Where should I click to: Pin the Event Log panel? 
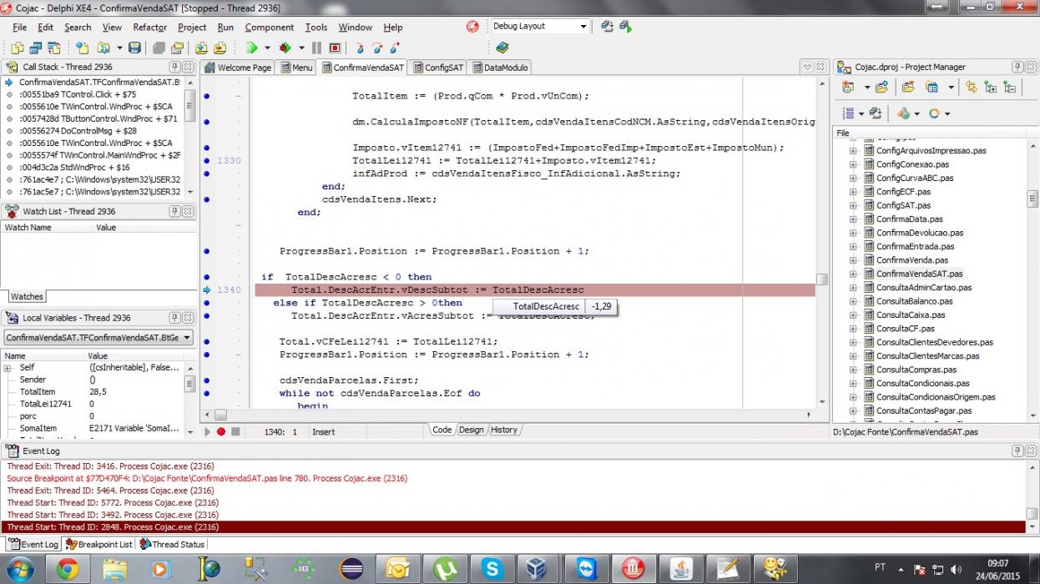point(1017,451)
